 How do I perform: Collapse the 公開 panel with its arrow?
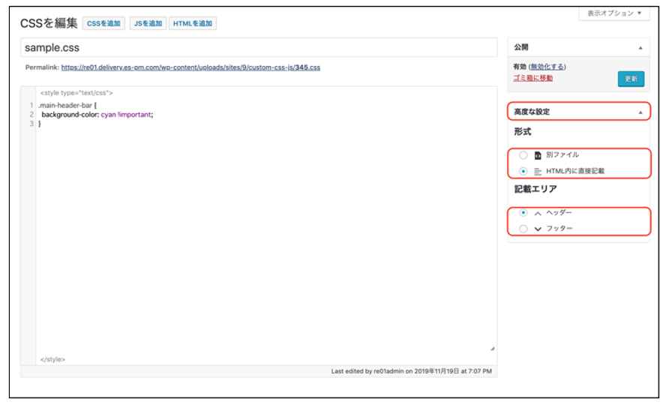640,47
